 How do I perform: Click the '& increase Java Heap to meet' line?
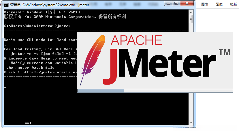pyautogui.click(x=41, y=58)
